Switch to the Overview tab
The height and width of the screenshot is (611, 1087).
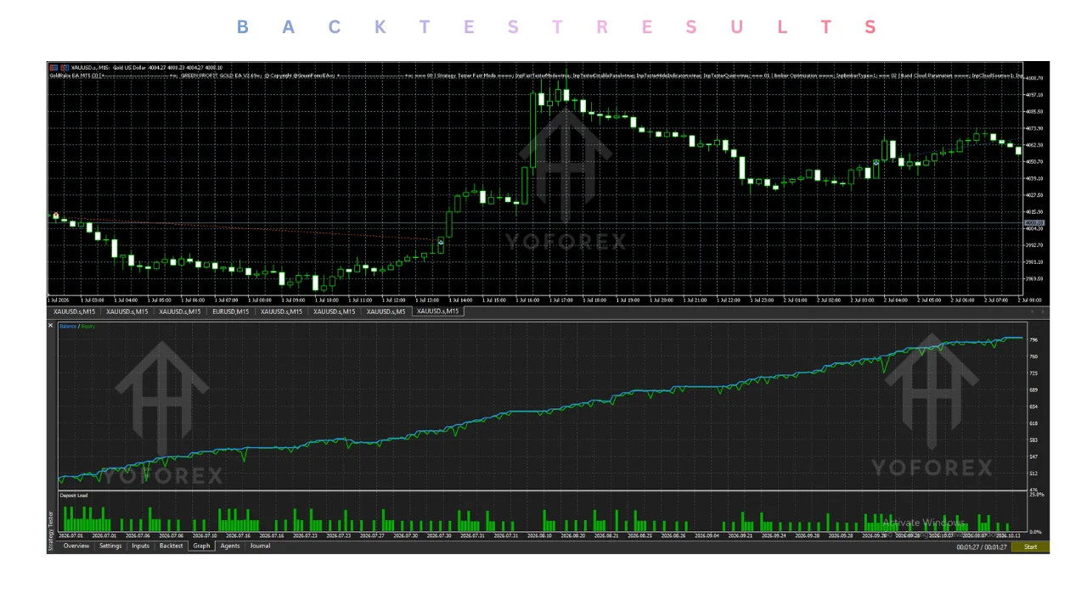click(76, 547)
